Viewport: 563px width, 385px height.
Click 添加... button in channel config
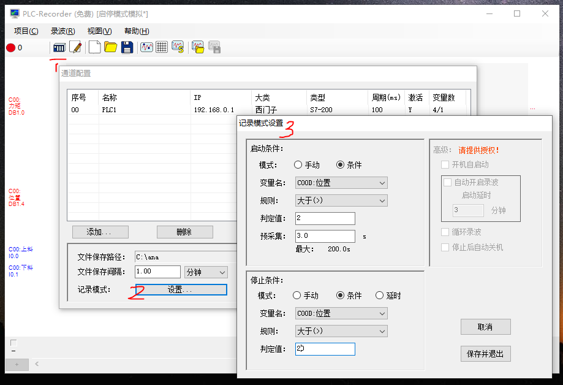(x=100, y=232)
